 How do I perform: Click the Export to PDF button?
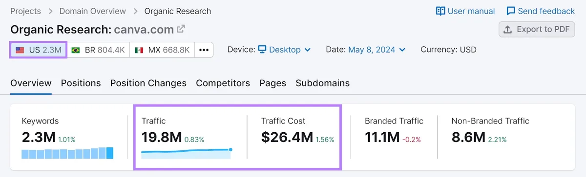pyautogui.click(x=537, y=29)
